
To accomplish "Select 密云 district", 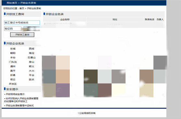I will pos(13,80).
